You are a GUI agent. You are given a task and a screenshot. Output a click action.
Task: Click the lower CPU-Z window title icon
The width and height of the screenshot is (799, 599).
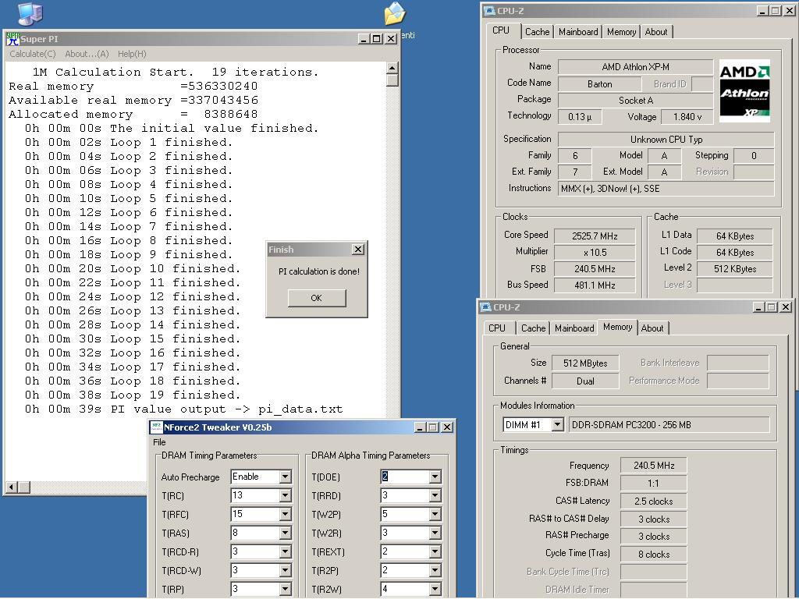tap(486, 307)
